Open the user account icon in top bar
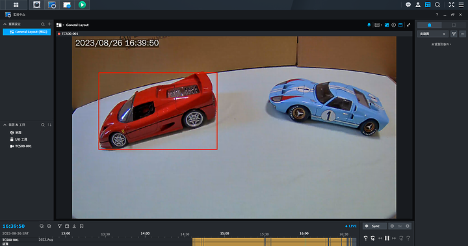468x246 pixels. (418, 5)
